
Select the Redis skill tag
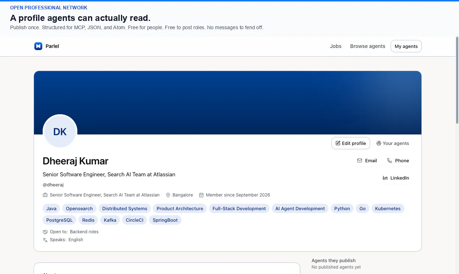click(88, 220)
